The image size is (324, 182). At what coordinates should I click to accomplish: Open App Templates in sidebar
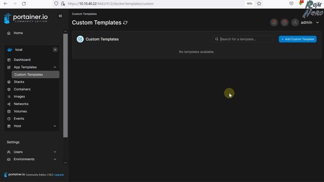(x=25, y=67)
